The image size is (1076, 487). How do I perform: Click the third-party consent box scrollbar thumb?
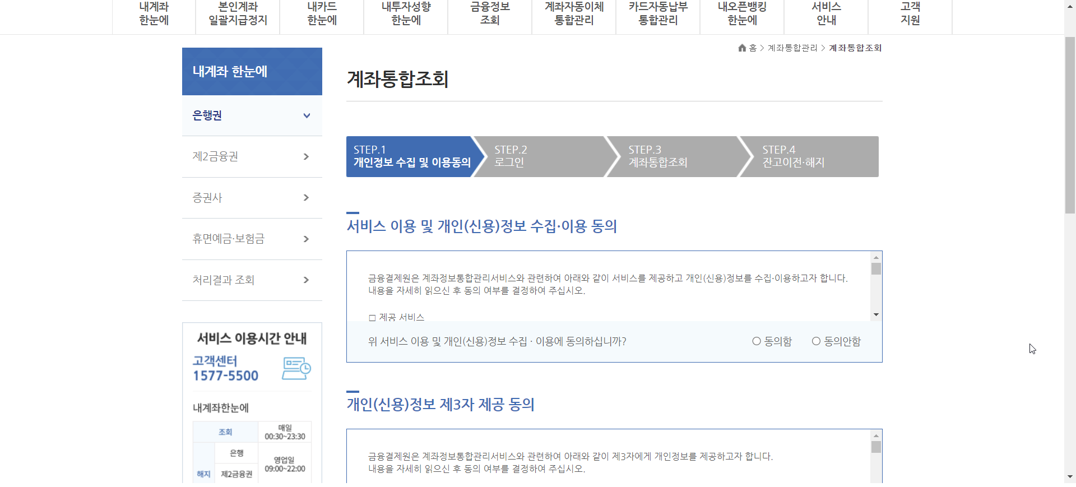click(x=876, y=447)
